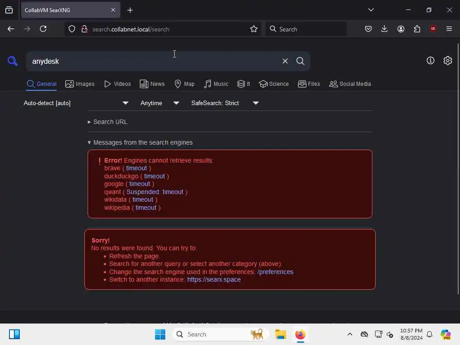Close the CollabVM SearXNG tab
Viewport: 460px width, 345px height.
(113, 10)
